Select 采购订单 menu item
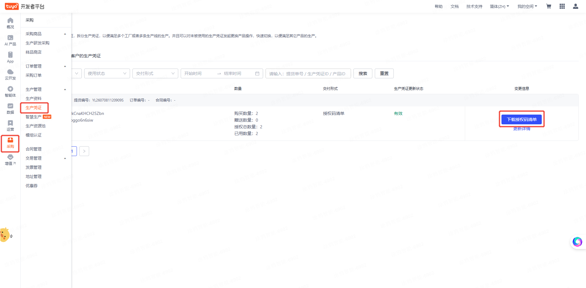 tap(34, 75)
